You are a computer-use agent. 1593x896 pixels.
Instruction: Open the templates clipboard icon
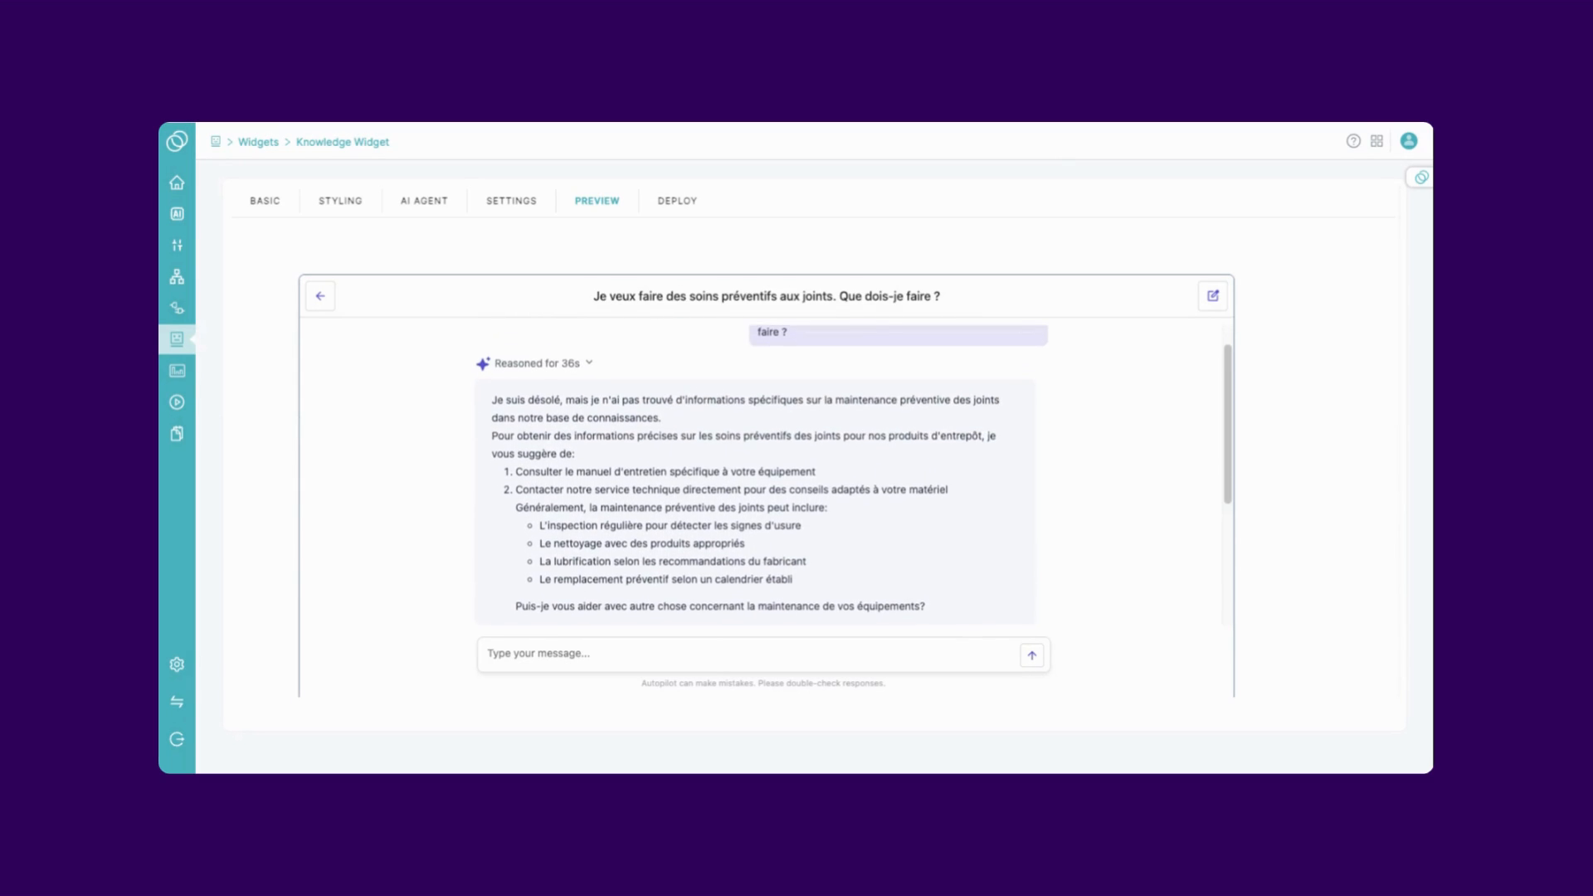tap(177, 434)
